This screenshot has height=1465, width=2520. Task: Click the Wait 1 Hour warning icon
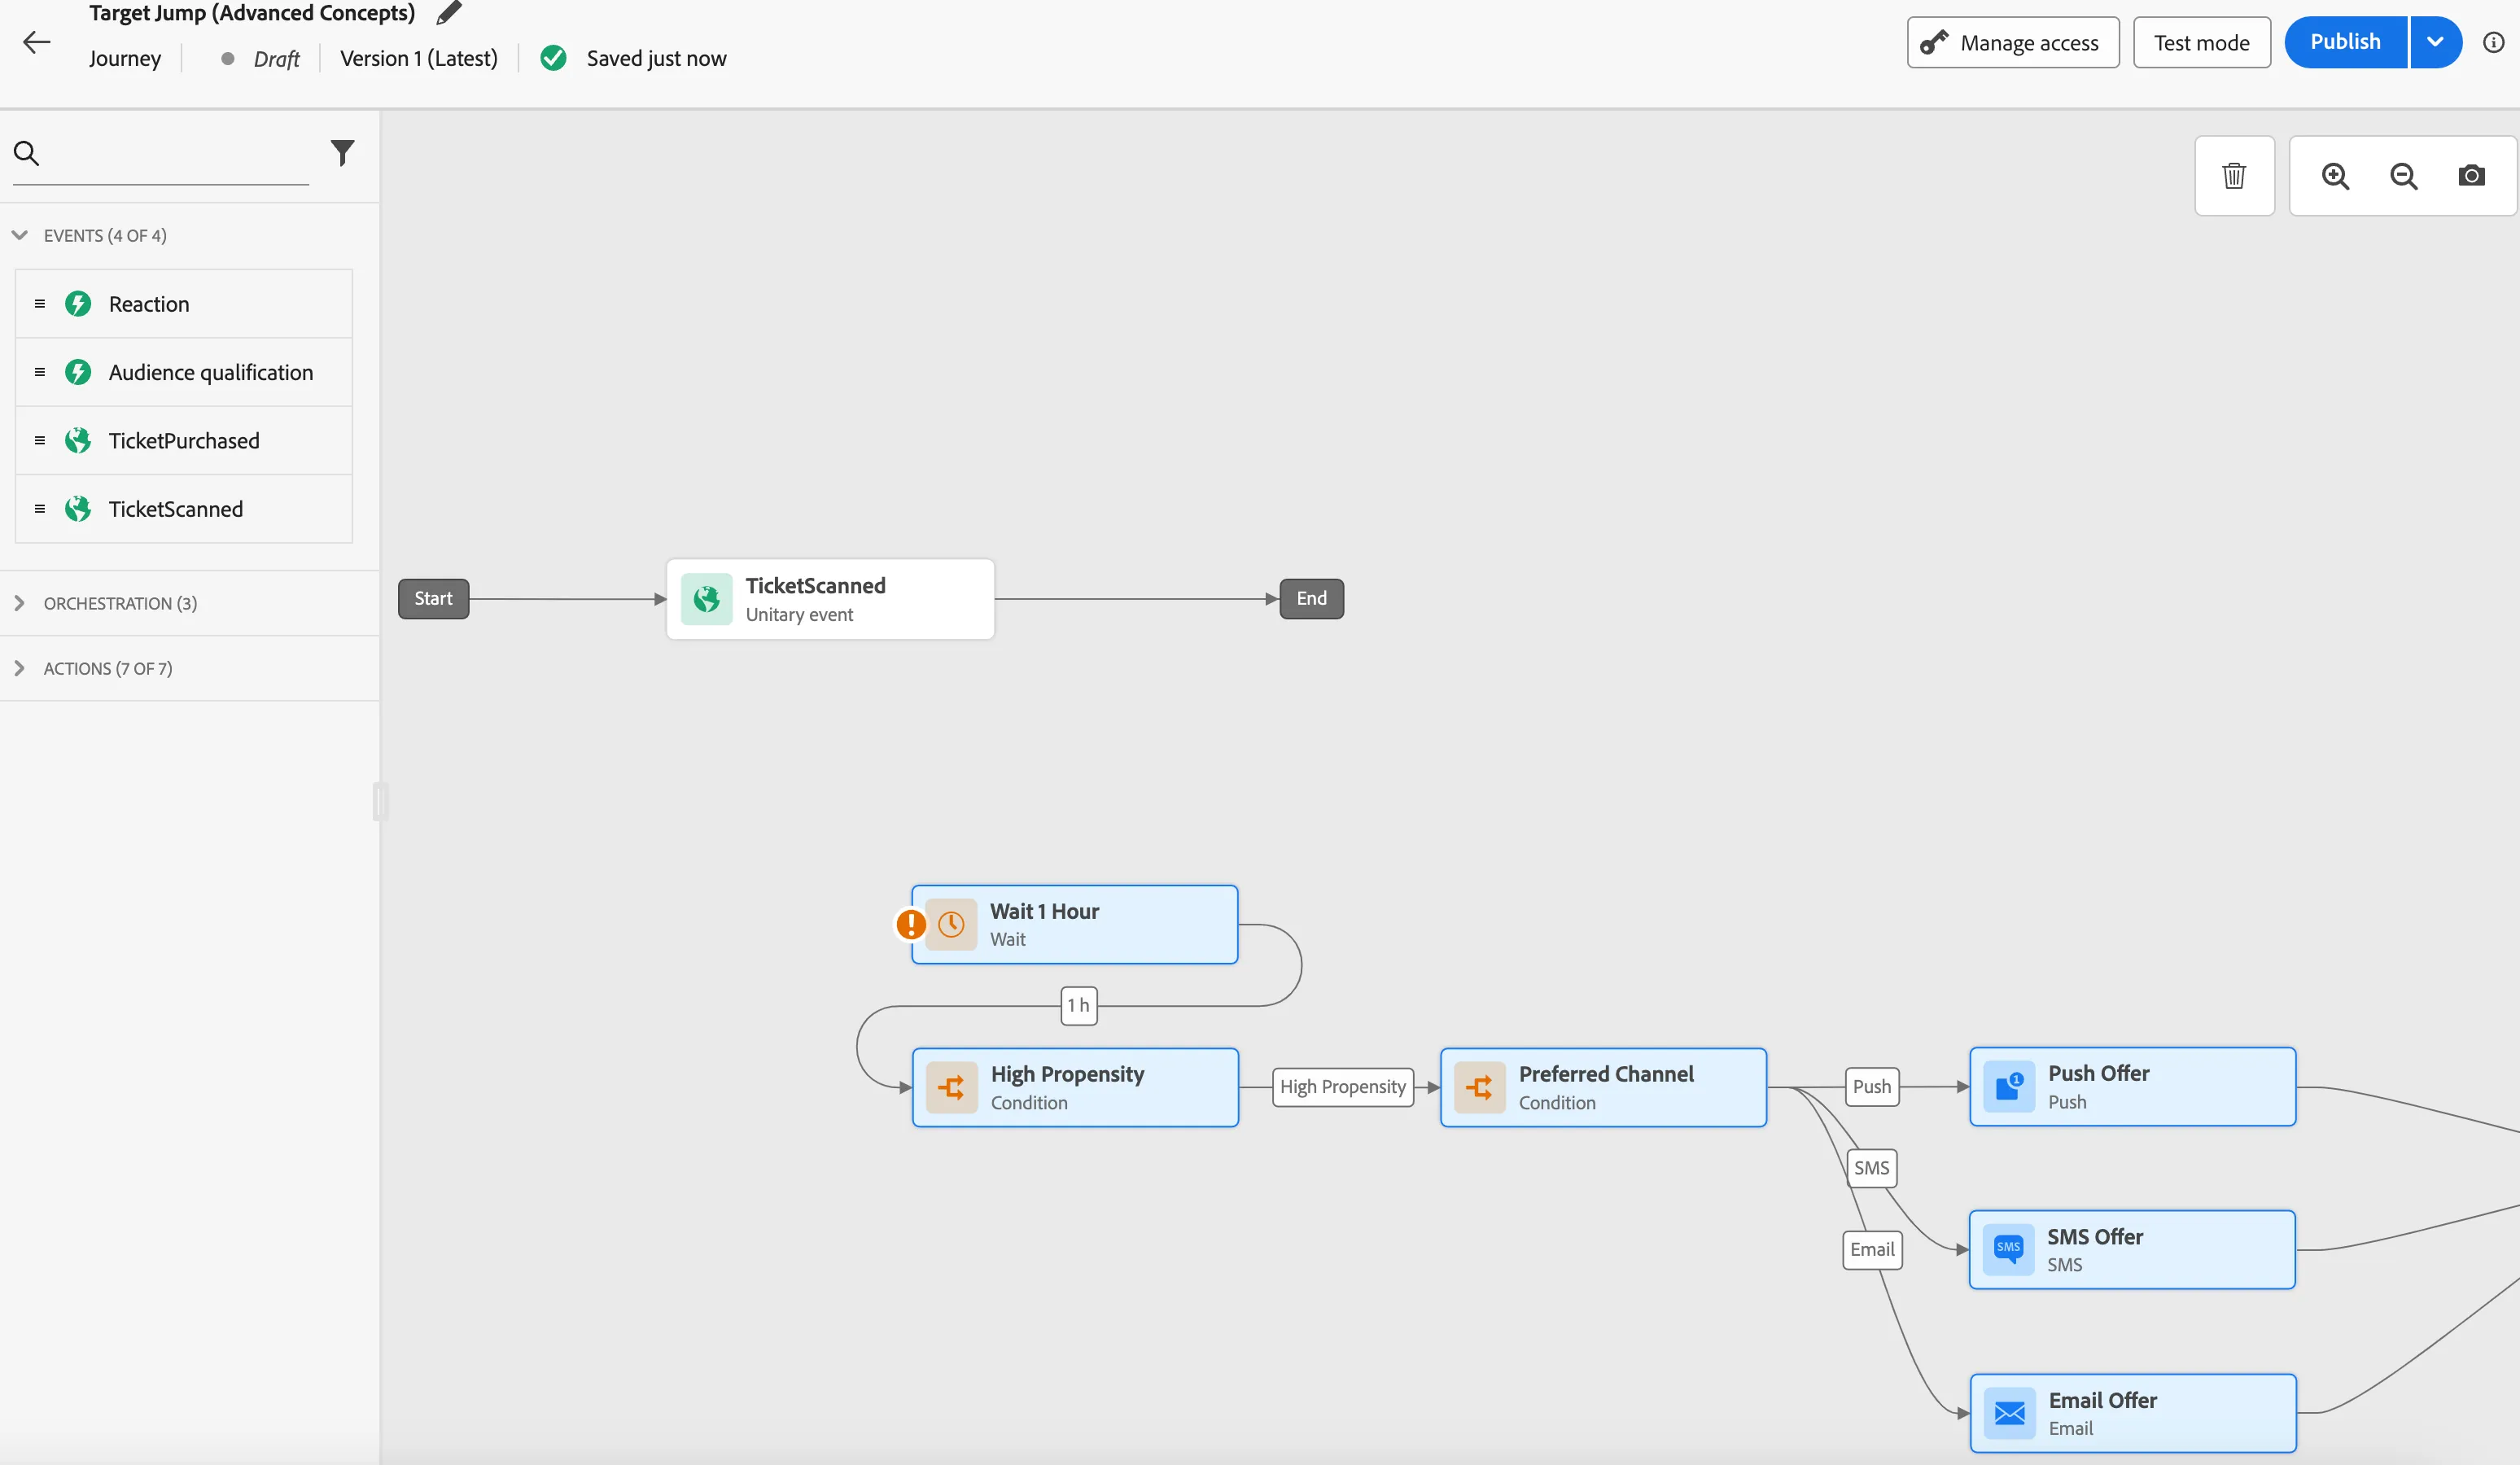(x=910, y=924)
